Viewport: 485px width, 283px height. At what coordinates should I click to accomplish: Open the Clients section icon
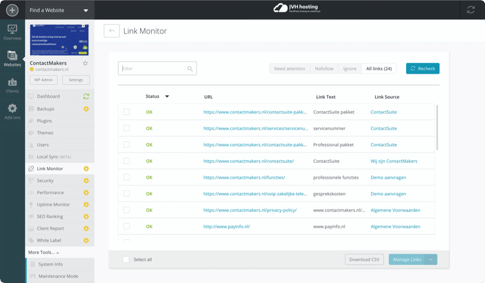tap(12, 85)
